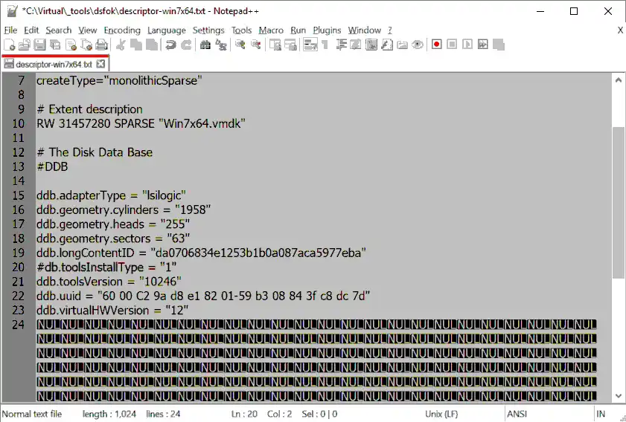Toggle file monitoring eye icon
Viewport: 626px width, 422px height.
(x=418, y=45)
